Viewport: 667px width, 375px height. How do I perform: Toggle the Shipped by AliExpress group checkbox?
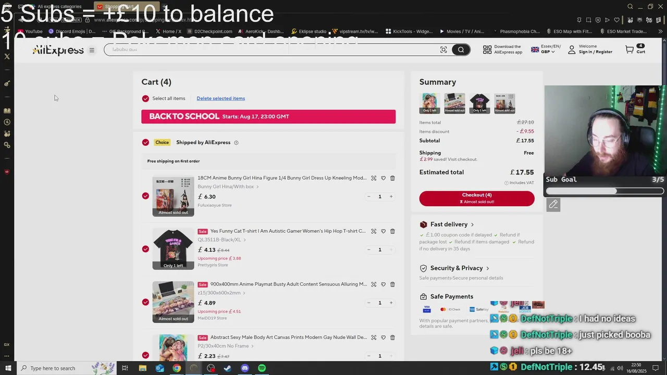point(145,142)
